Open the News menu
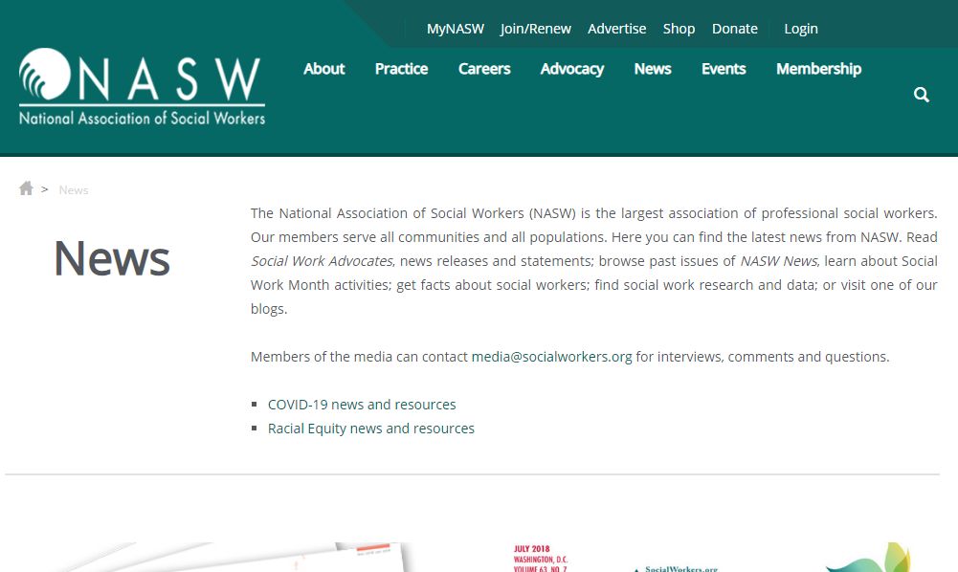The image size is (958, 572). point(653,69)
